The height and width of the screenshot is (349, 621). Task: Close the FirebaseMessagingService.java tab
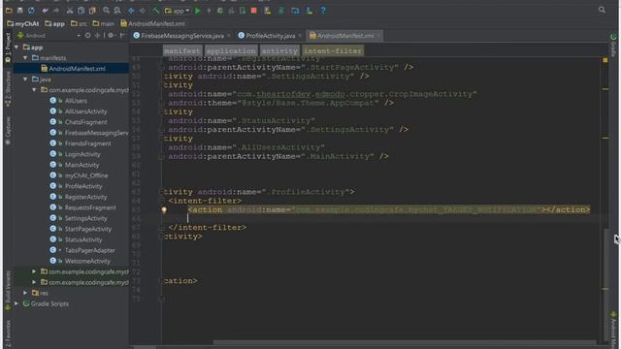coord(229,36)
